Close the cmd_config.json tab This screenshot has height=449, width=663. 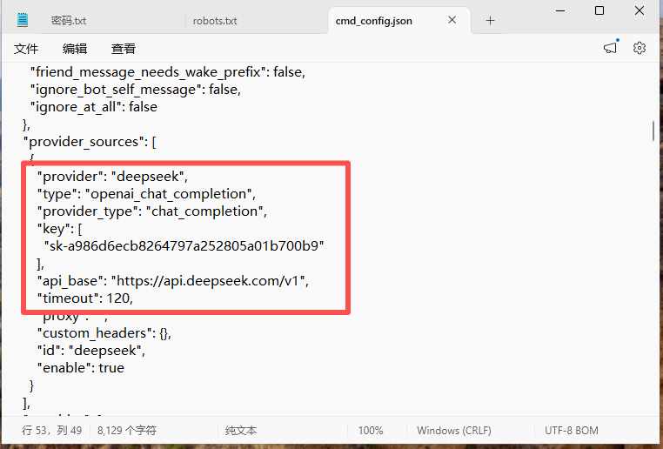[x=452, y=20]
